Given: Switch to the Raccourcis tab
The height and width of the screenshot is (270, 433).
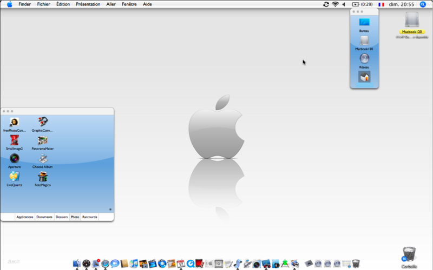Looking at the screenshot, I should click(90, 217).
